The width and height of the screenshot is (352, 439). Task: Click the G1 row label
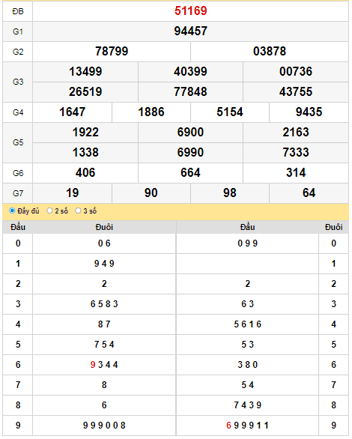[18, 31]
